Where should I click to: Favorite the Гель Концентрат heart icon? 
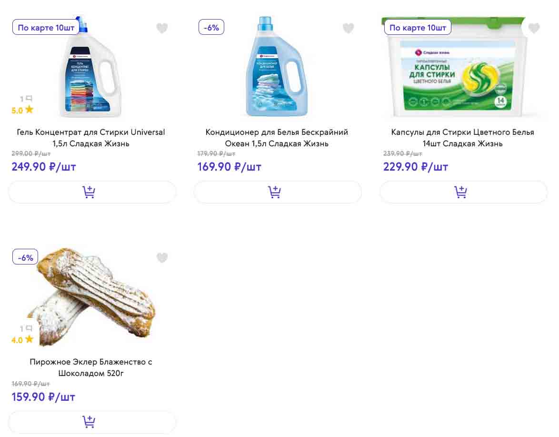click(x=162, y=28)
